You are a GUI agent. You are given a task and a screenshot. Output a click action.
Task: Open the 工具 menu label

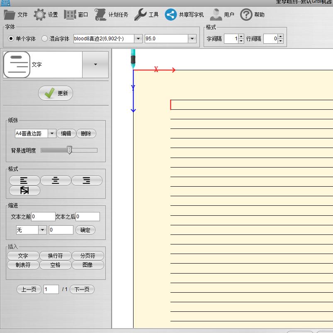153,15
